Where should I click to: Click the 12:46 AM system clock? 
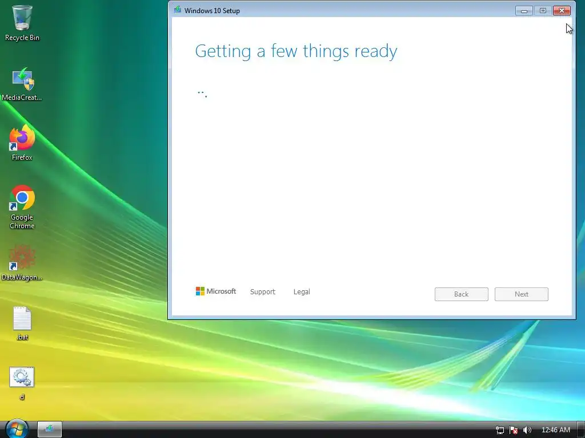[x=555, y=430]
